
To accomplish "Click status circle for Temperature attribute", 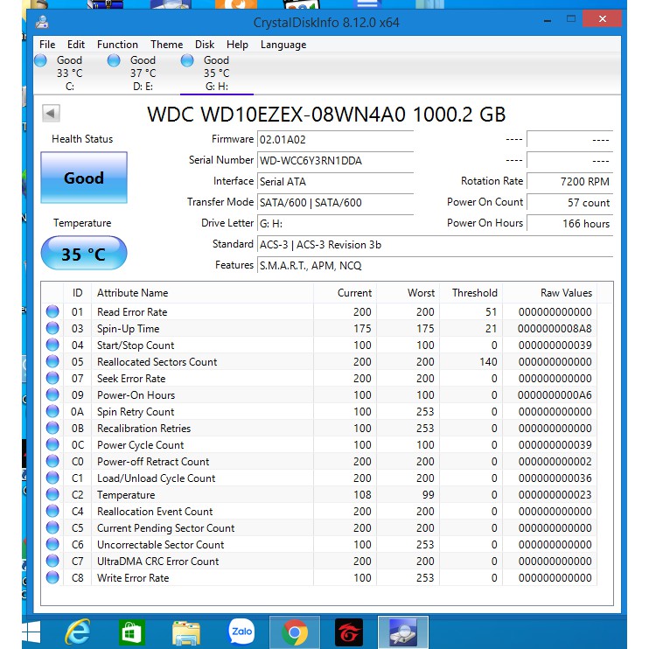I will [x=52, y=494].
